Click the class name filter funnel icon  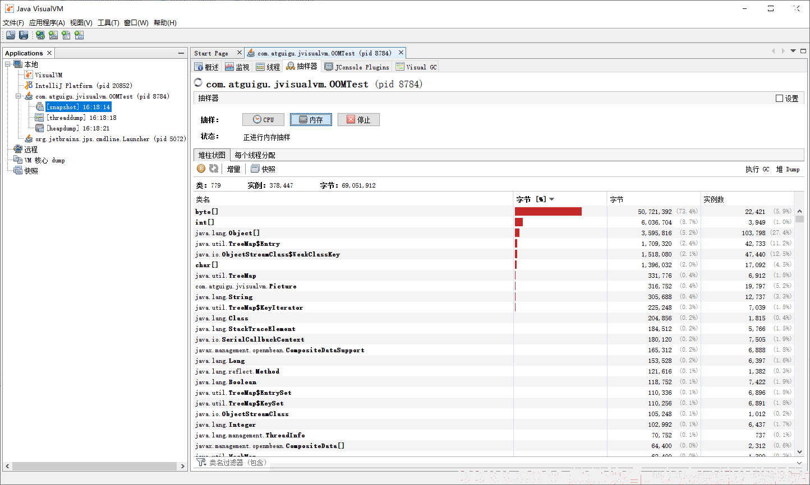pos(201,463)
